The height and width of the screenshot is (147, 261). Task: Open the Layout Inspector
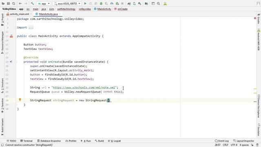(x=244, y=141)
